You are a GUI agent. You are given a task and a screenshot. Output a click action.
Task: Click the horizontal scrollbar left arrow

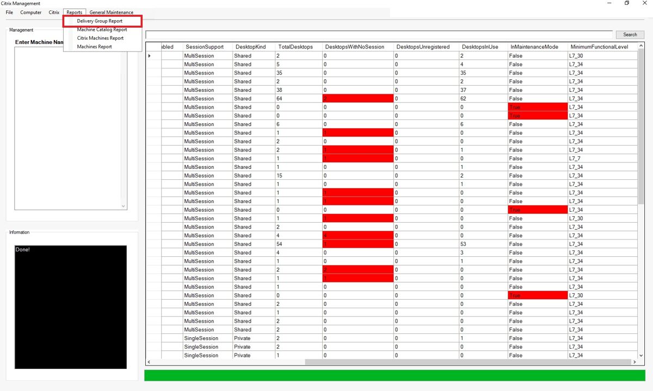[149, 362]
